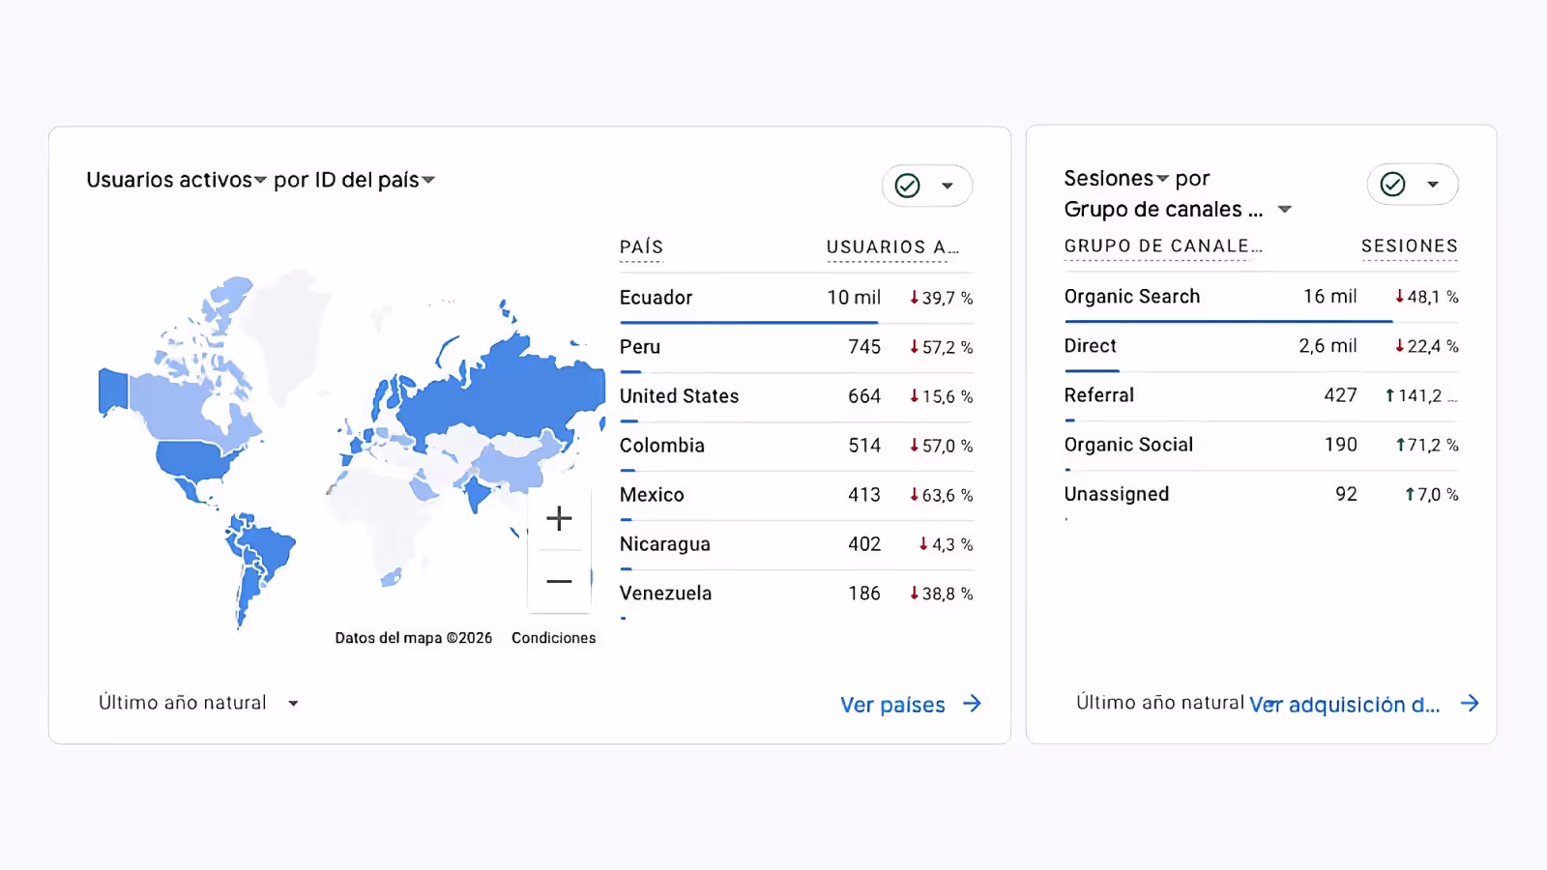This screenshot has width=1547, height=870.
Task: Zoom in on the world map
Action: 559,518
